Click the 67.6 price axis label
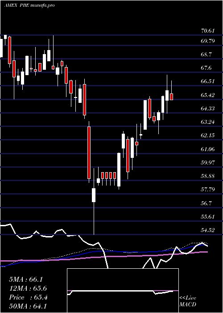This screenshot has width=223, height=313. coord(206,68)
